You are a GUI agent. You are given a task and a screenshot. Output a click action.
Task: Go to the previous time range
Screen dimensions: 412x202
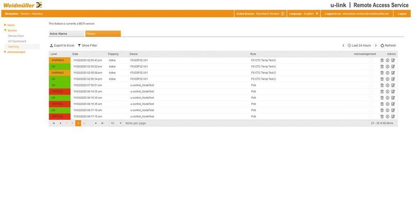coord(343,46)
